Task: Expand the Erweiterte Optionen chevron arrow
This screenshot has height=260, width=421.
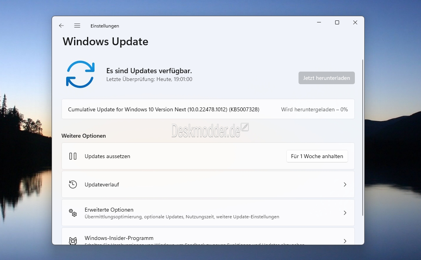Action: 345,213
